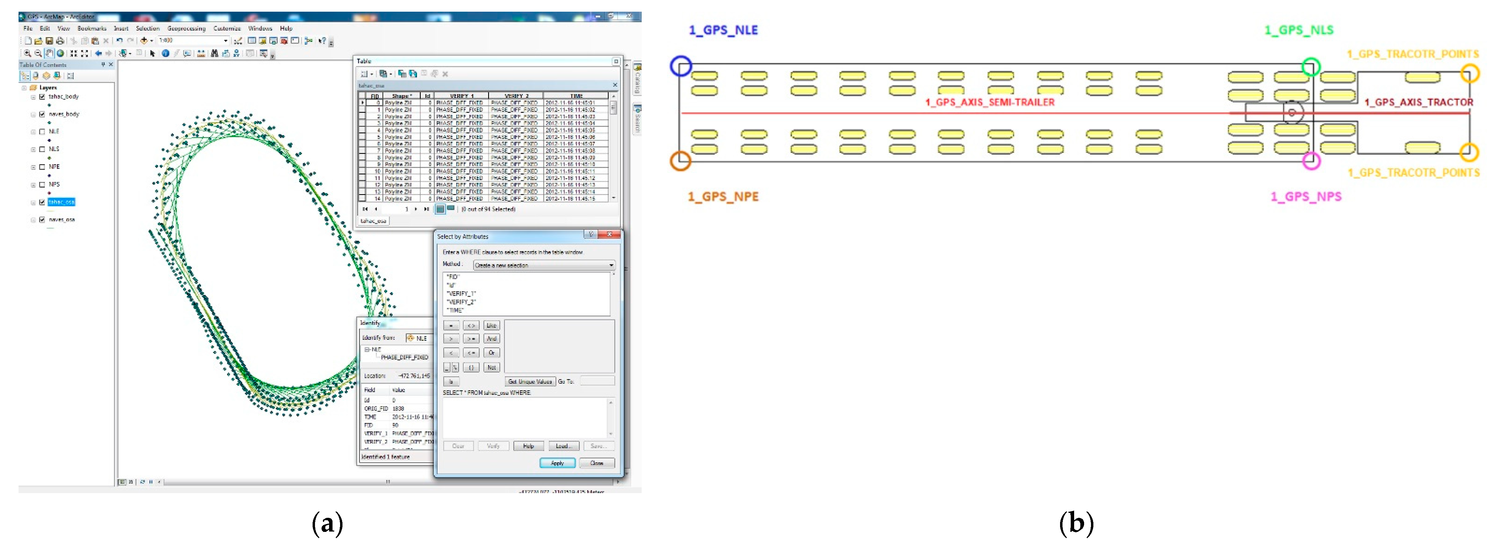This screenshot has width=1508, height=547.
Task: Open the Selection menu
Action: 147,28
